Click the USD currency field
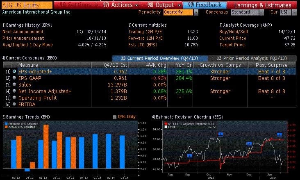300x180 pixels. [286, 12]
